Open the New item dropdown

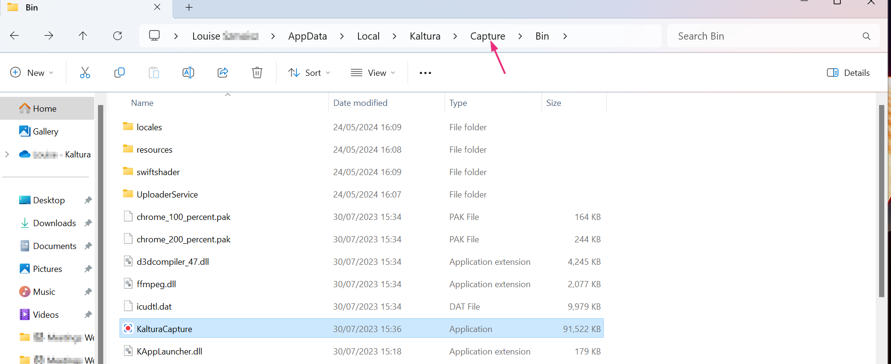(x=32, y=73)
